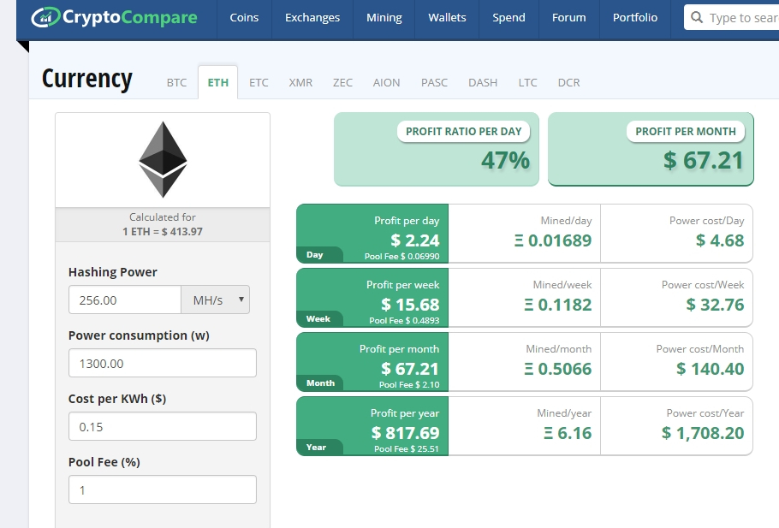Click the Power cost/Year $ 1,708.20 value
The image size is (779, 528).
(703, 433)
